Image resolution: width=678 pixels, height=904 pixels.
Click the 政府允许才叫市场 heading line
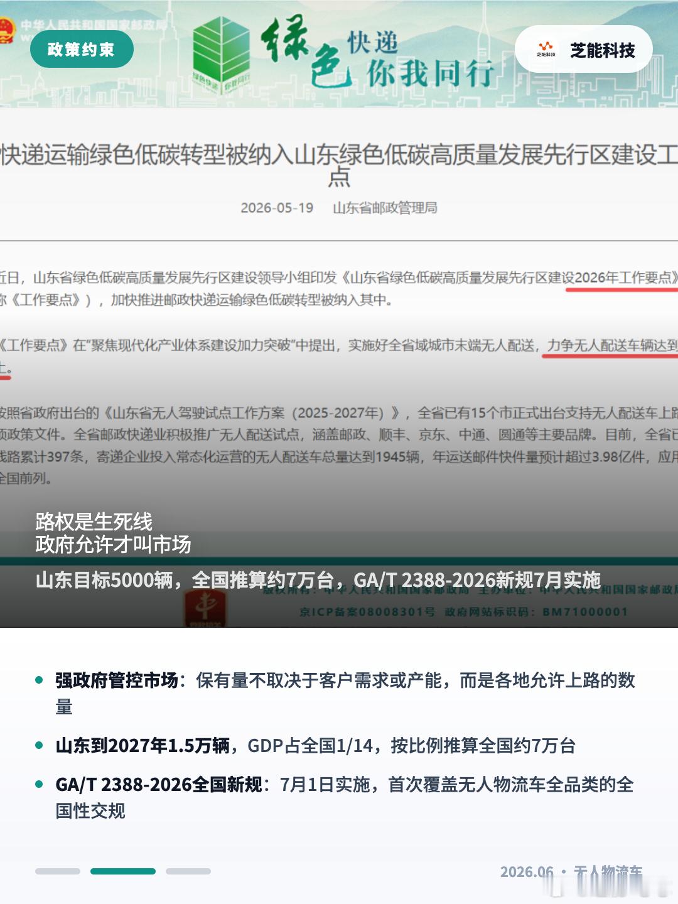[113, 544]
